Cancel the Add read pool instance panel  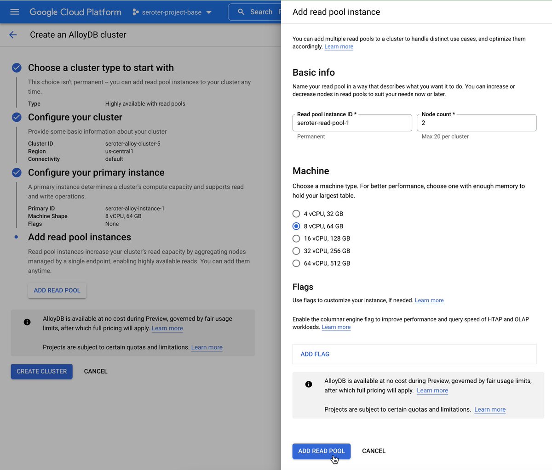click(374, 451)
